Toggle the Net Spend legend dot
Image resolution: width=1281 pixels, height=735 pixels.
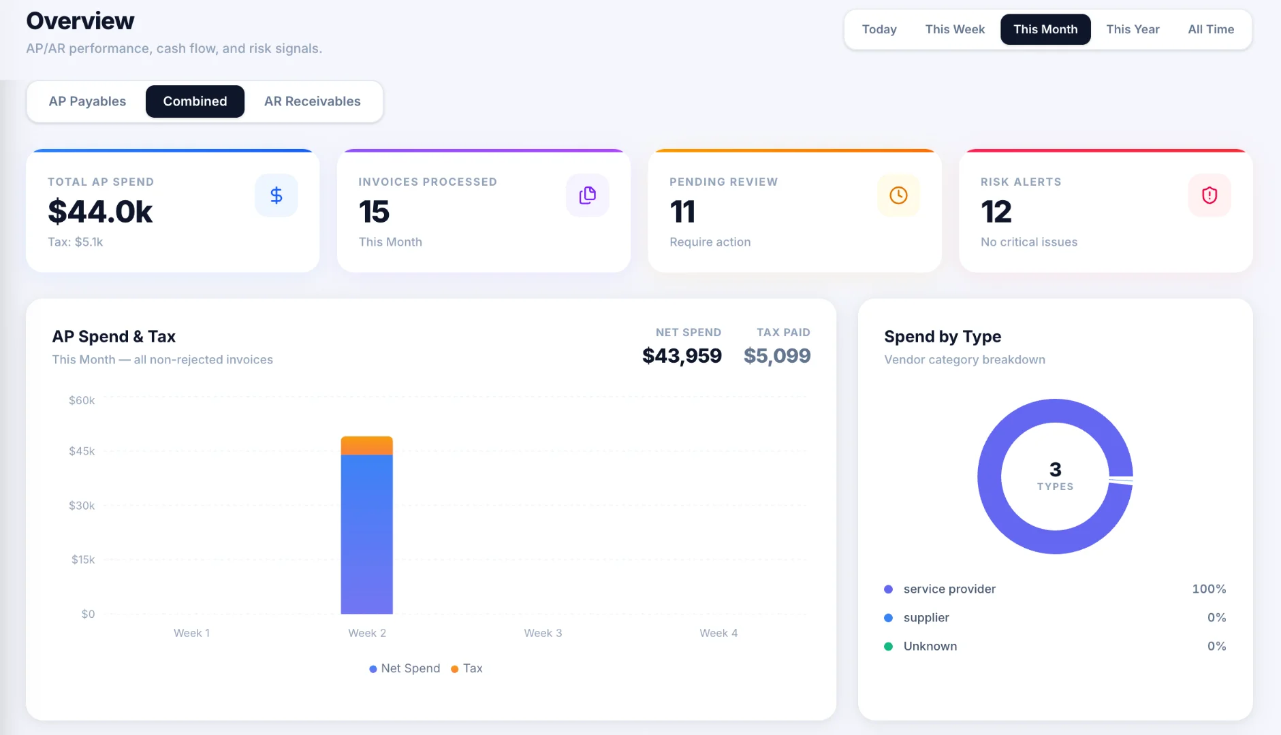[373, 669]
